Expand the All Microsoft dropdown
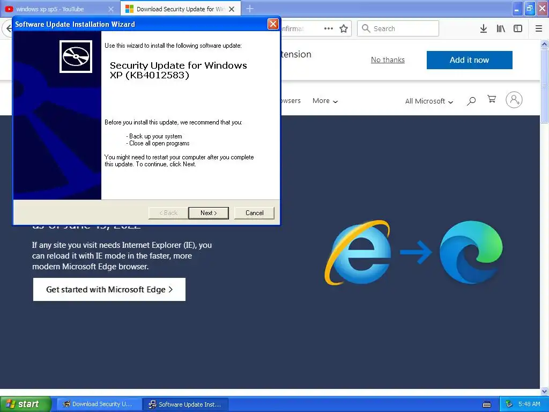 point(429,101)
